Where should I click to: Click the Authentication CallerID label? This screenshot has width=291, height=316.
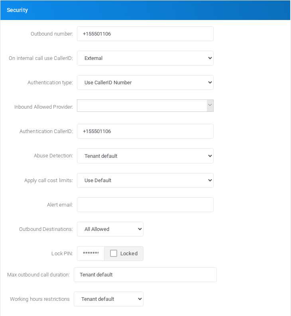(x=46, y=131)
